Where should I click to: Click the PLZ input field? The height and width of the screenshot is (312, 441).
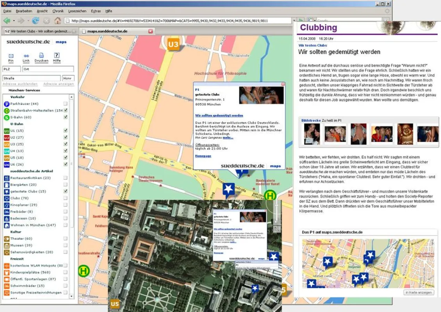(12, 69)
